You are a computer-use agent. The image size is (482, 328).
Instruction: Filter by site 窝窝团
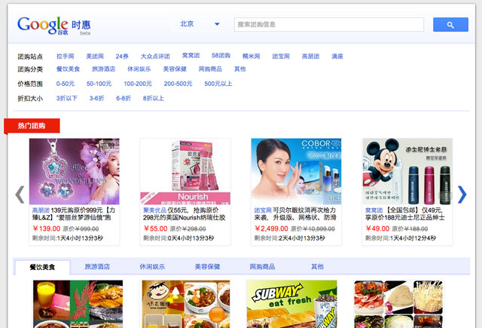pos(191,55)
